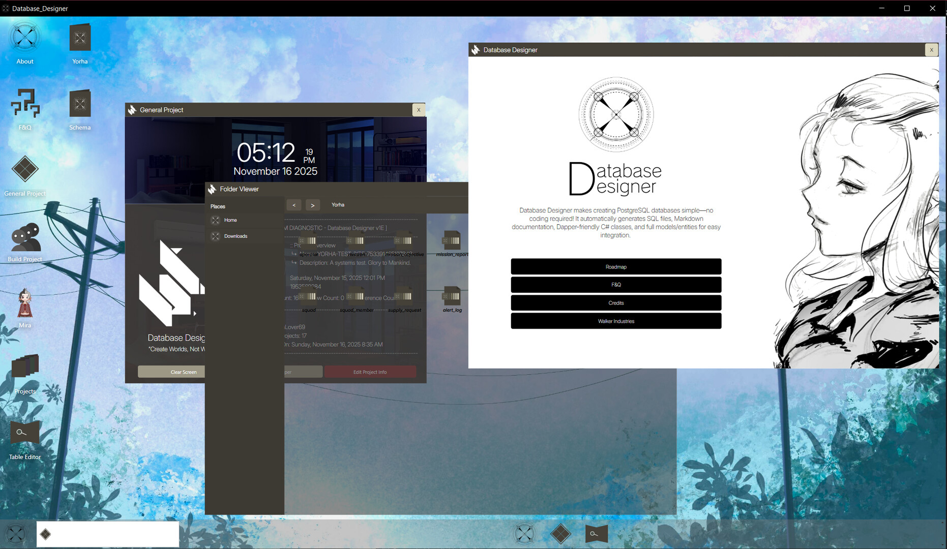Open the Schema desktop icon
Image resolution: width=947 pixels, height=549 pixels.
pos(79,104)
